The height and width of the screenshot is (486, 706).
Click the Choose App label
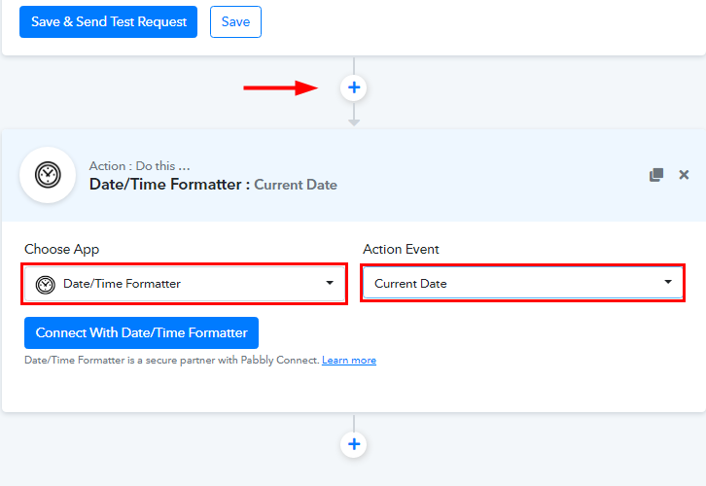pos(61,249)
